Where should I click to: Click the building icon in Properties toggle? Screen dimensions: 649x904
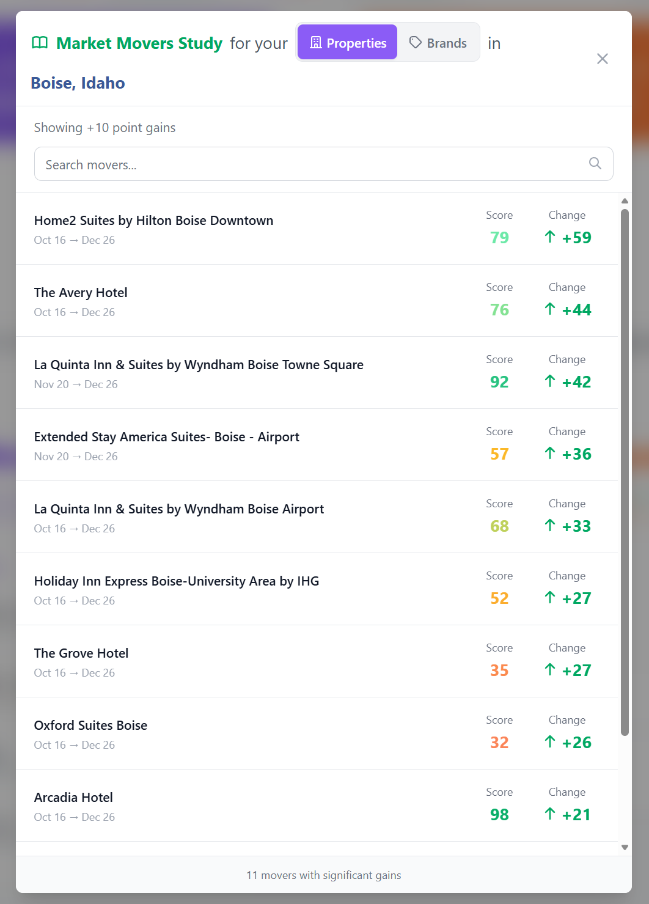click(316, 42)
